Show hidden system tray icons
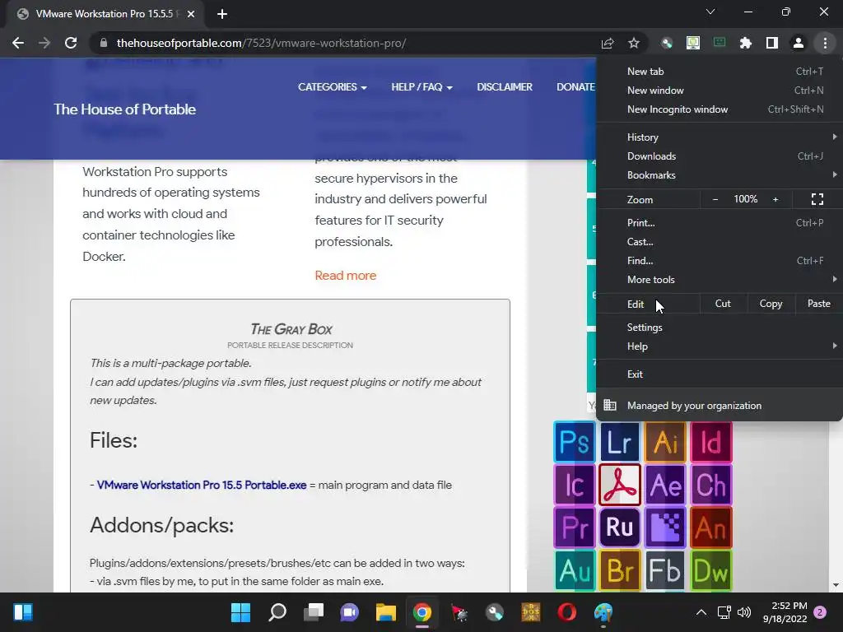The width and height of the screenshot is (843, 632). point(701,612)
